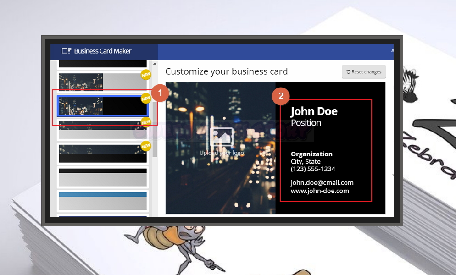The width and height of the screenshot is (456, 275).
Task: Choose the city photo top strip gray template
Action: [x=103, y=130]
